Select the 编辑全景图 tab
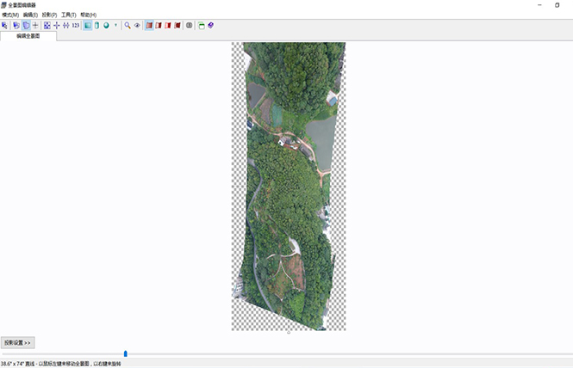Image resolution: width=573 pixels, height=368 pixels. (x=28, y=36)
